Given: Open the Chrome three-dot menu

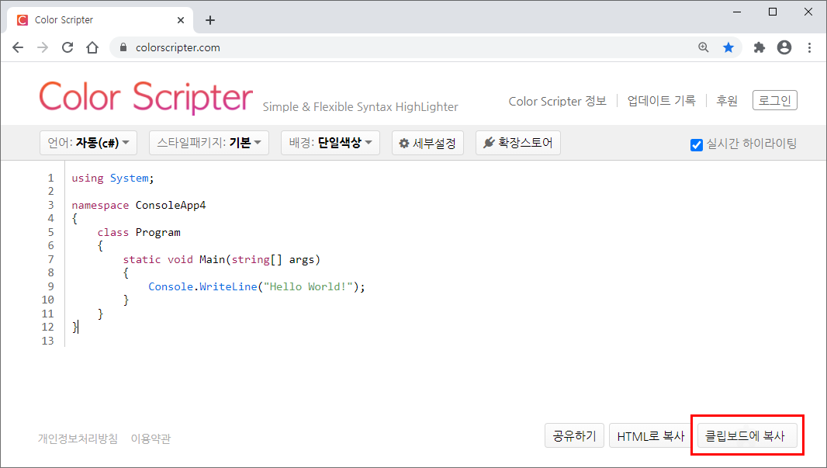Looking at the screenshot, I should pos(810,47).
